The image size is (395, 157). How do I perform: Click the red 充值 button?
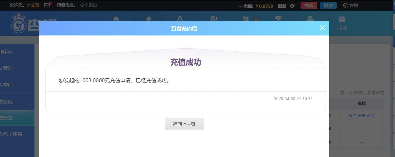point(309,5)
